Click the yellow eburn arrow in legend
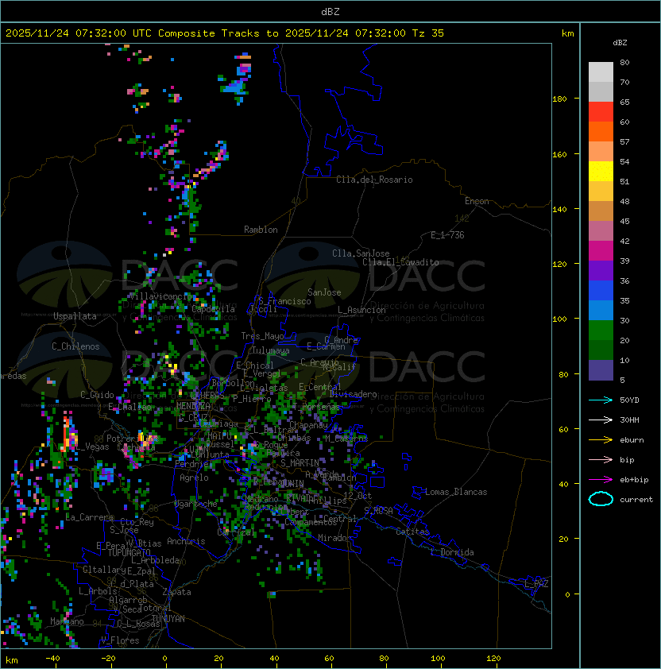 [x=601, y=440]
